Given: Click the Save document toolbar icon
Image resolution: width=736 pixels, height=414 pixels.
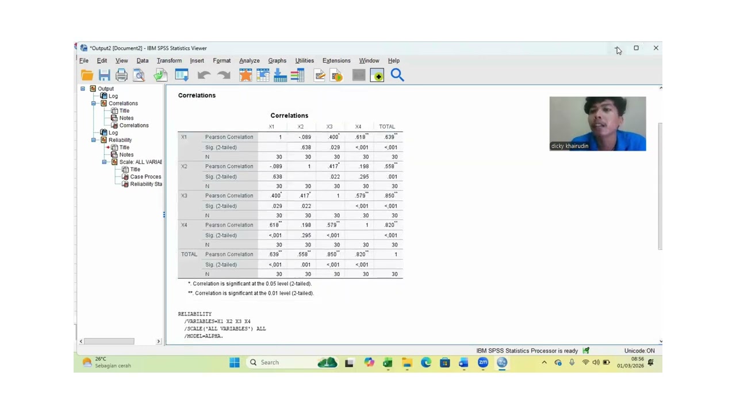Looking at the screenshot, I should pyautogui.click(x=104, y=75).
